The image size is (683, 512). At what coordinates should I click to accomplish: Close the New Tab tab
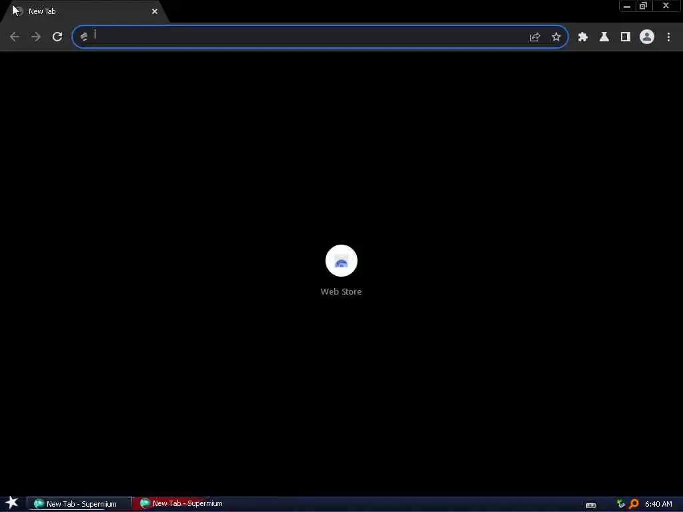[x=155, y=11]
